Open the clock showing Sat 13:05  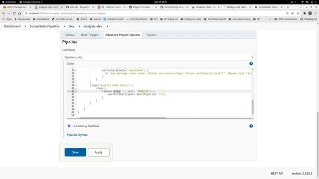click(160, 2)
